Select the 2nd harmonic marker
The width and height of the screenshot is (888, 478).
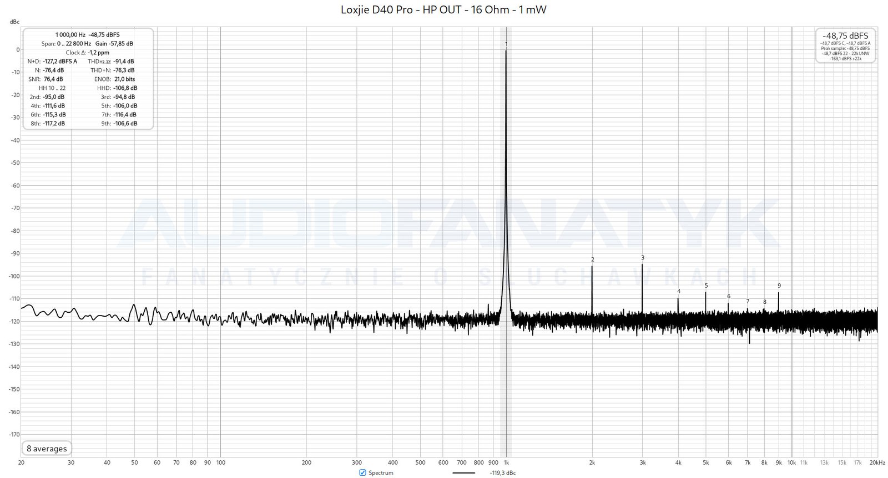click(592, 260)
